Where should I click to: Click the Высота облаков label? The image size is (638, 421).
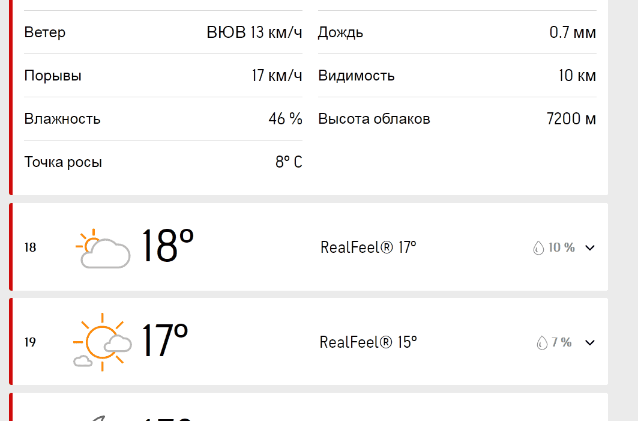[x=374, y=119]
